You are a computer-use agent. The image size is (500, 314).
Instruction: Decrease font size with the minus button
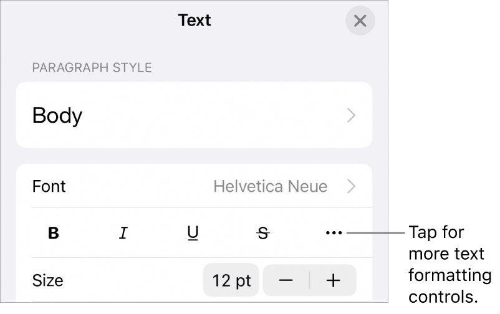pyautogui.click(x=286, y=280)
